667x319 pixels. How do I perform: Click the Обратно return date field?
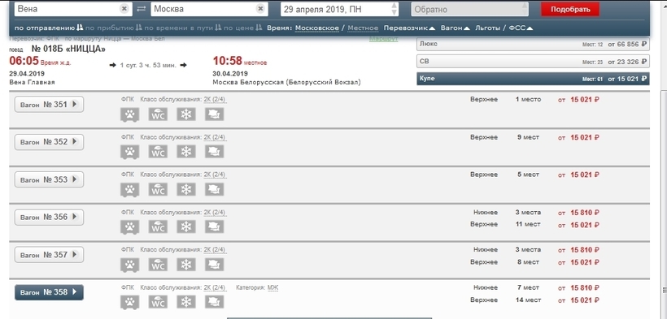pos(469,9)
